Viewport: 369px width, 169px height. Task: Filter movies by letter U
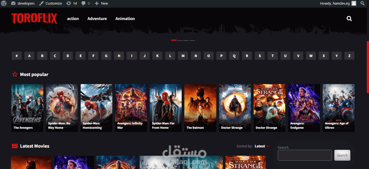coord(285,56)
